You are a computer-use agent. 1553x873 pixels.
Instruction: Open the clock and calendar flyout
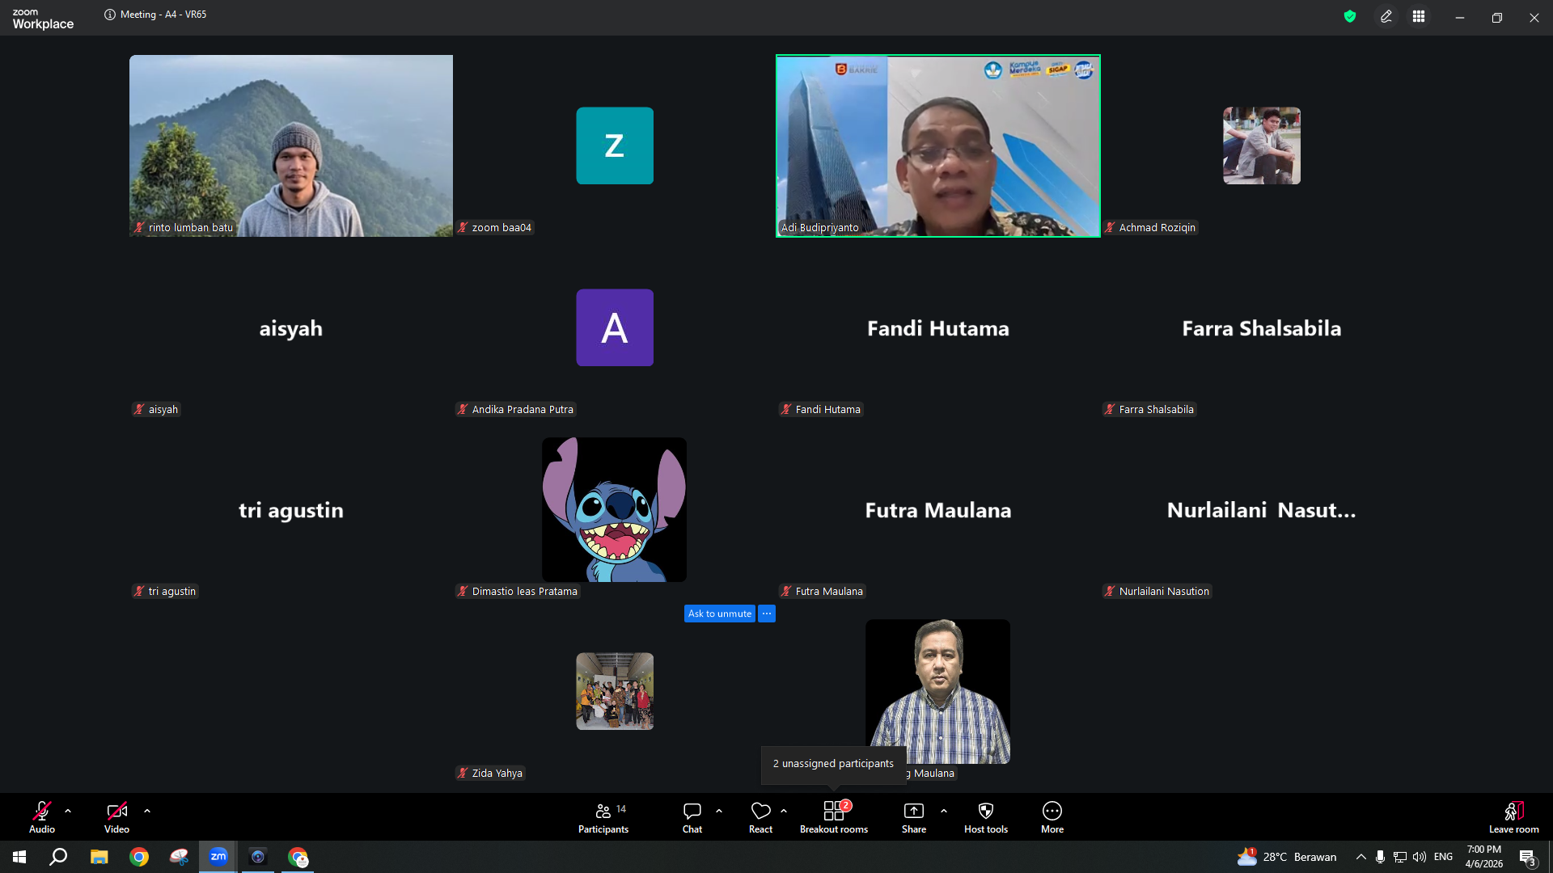[1484, 857]
